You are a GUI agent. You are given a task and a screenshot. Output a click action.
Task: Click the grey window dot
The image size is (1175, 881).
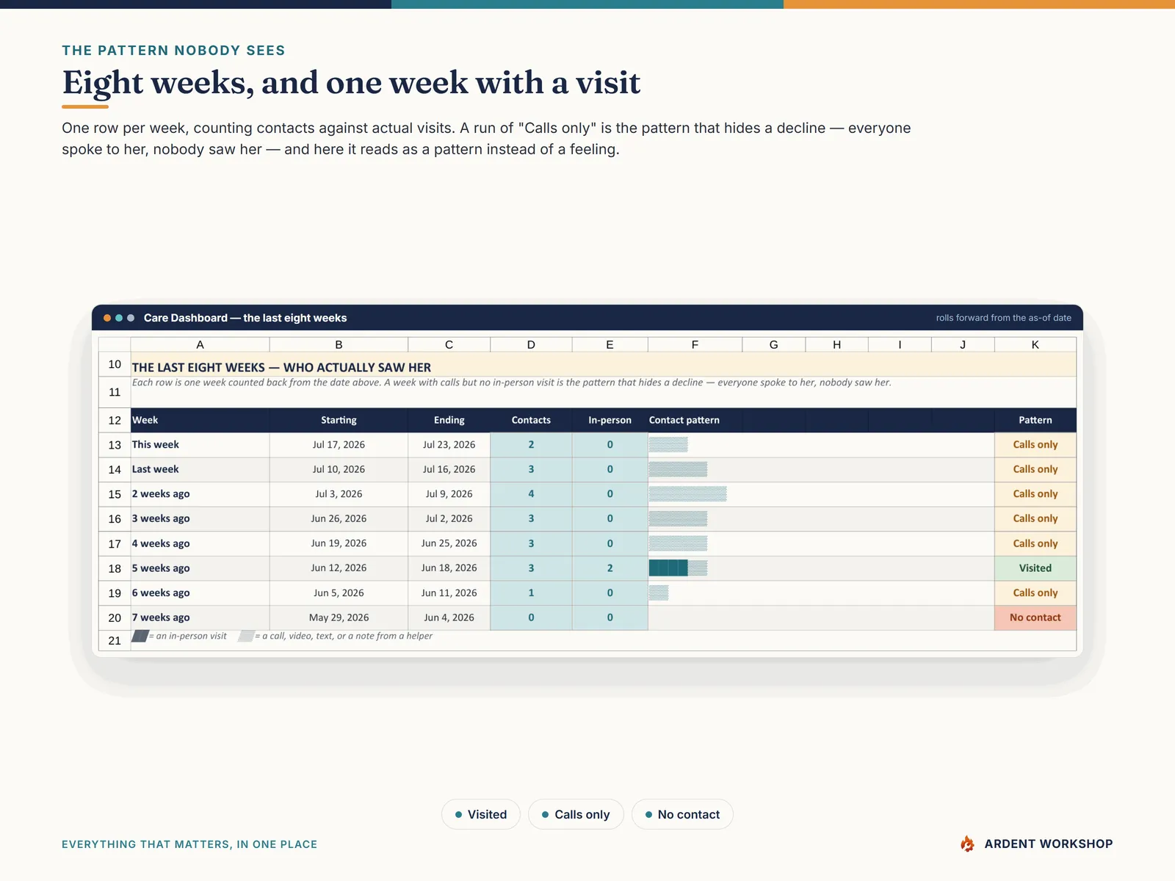131,318
